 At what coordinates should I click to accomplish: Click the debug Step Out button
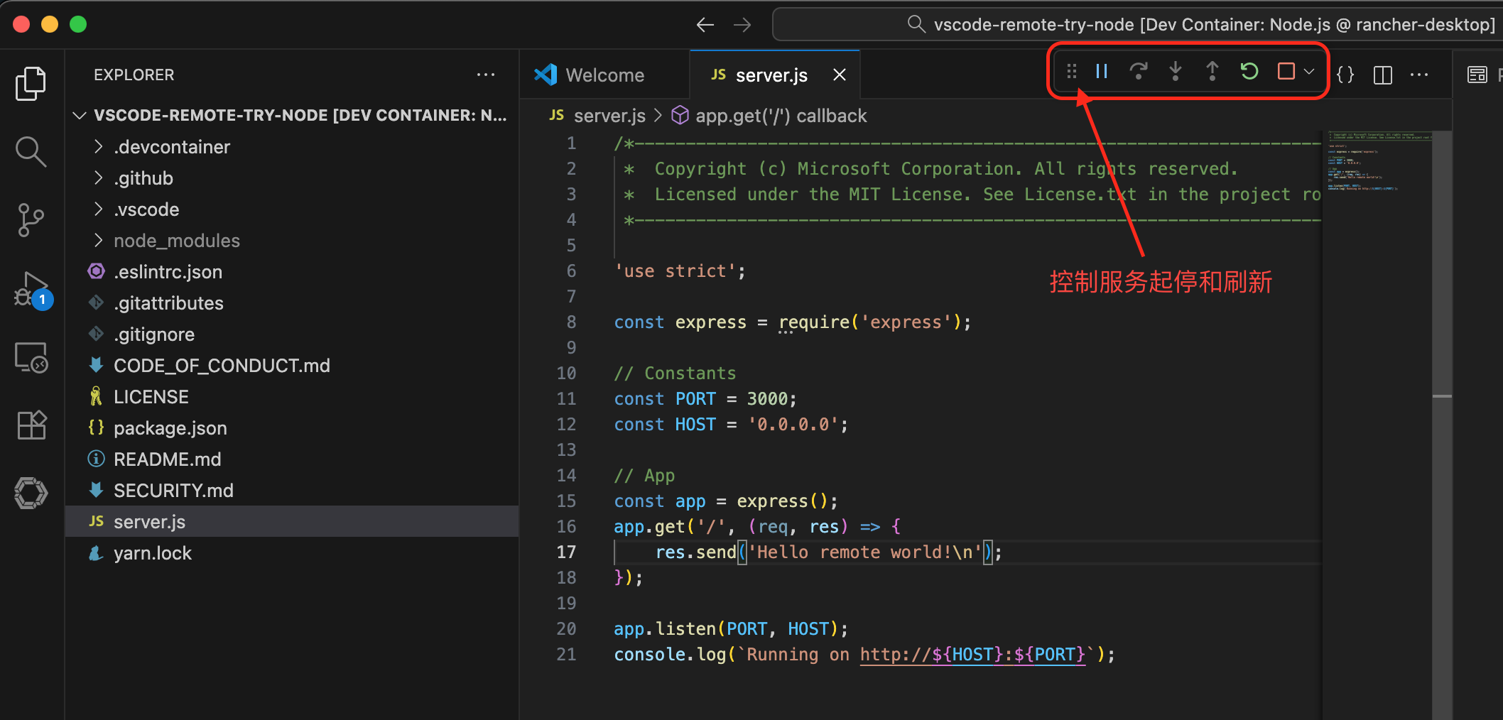click(1212, 72)
